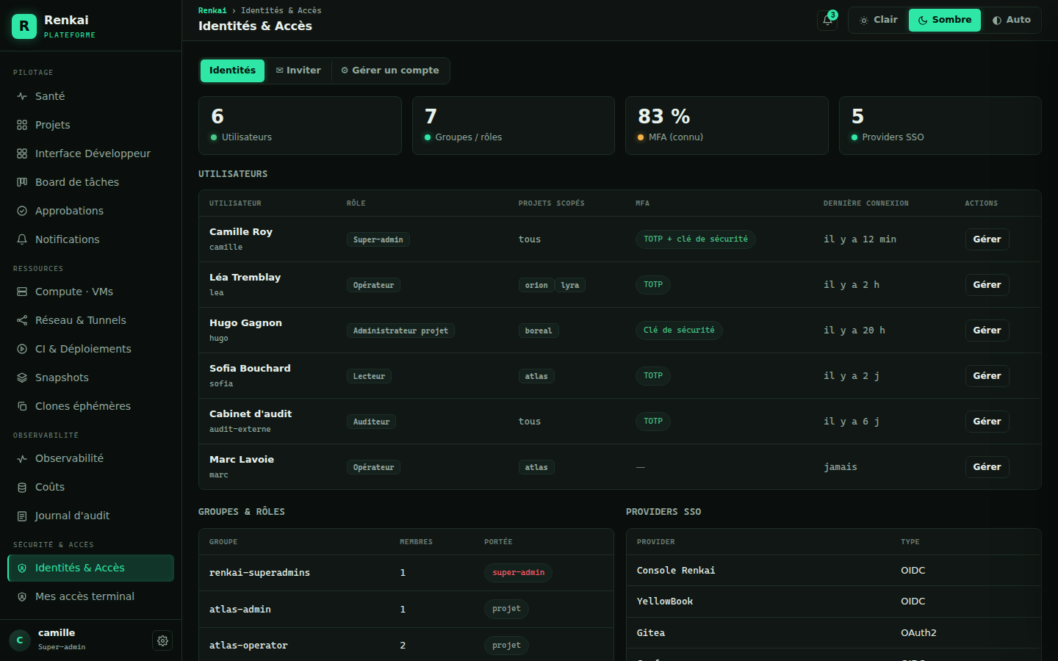Click the Gitea provider name
Viewport: 1058px width, 661px height.
651,633
